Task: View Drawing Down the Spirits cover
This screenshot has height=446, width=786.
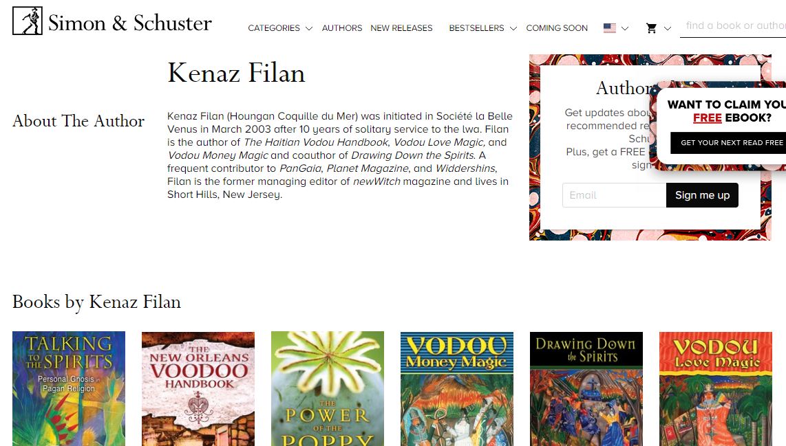Action: [586, 388]
